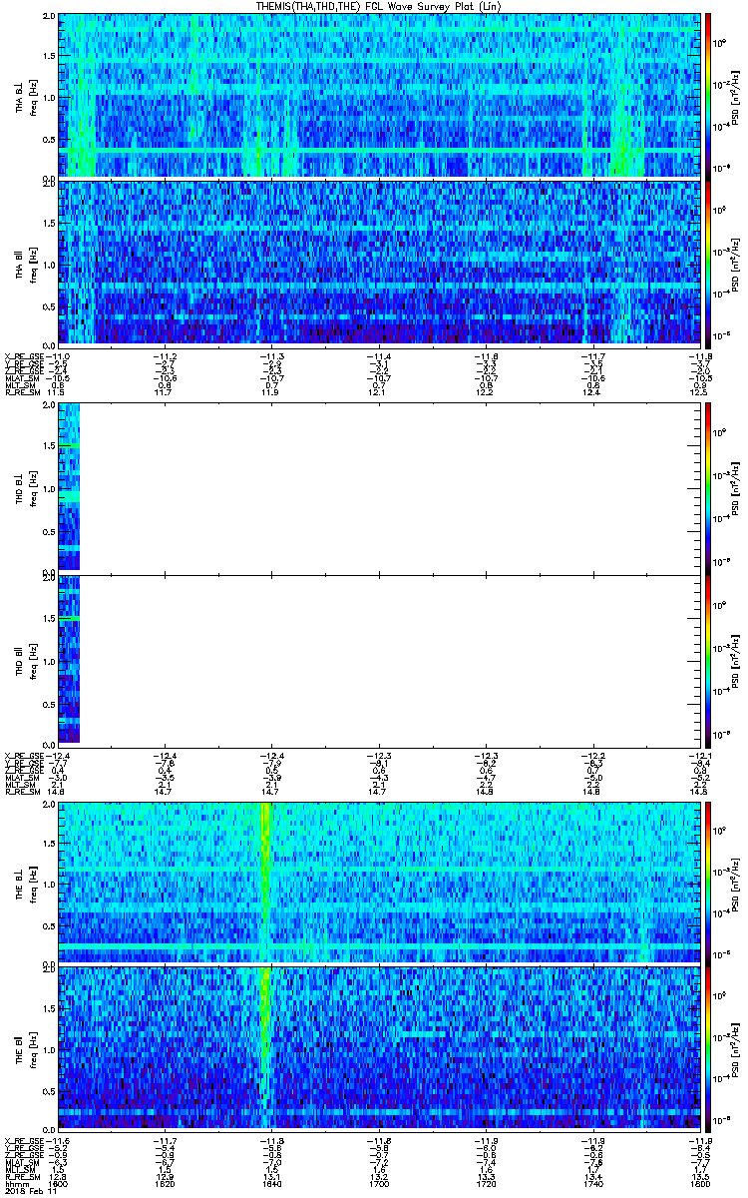The image size is (748, 1198).
Task: Click the 1740 time tick label
Action: point(592,1182)
